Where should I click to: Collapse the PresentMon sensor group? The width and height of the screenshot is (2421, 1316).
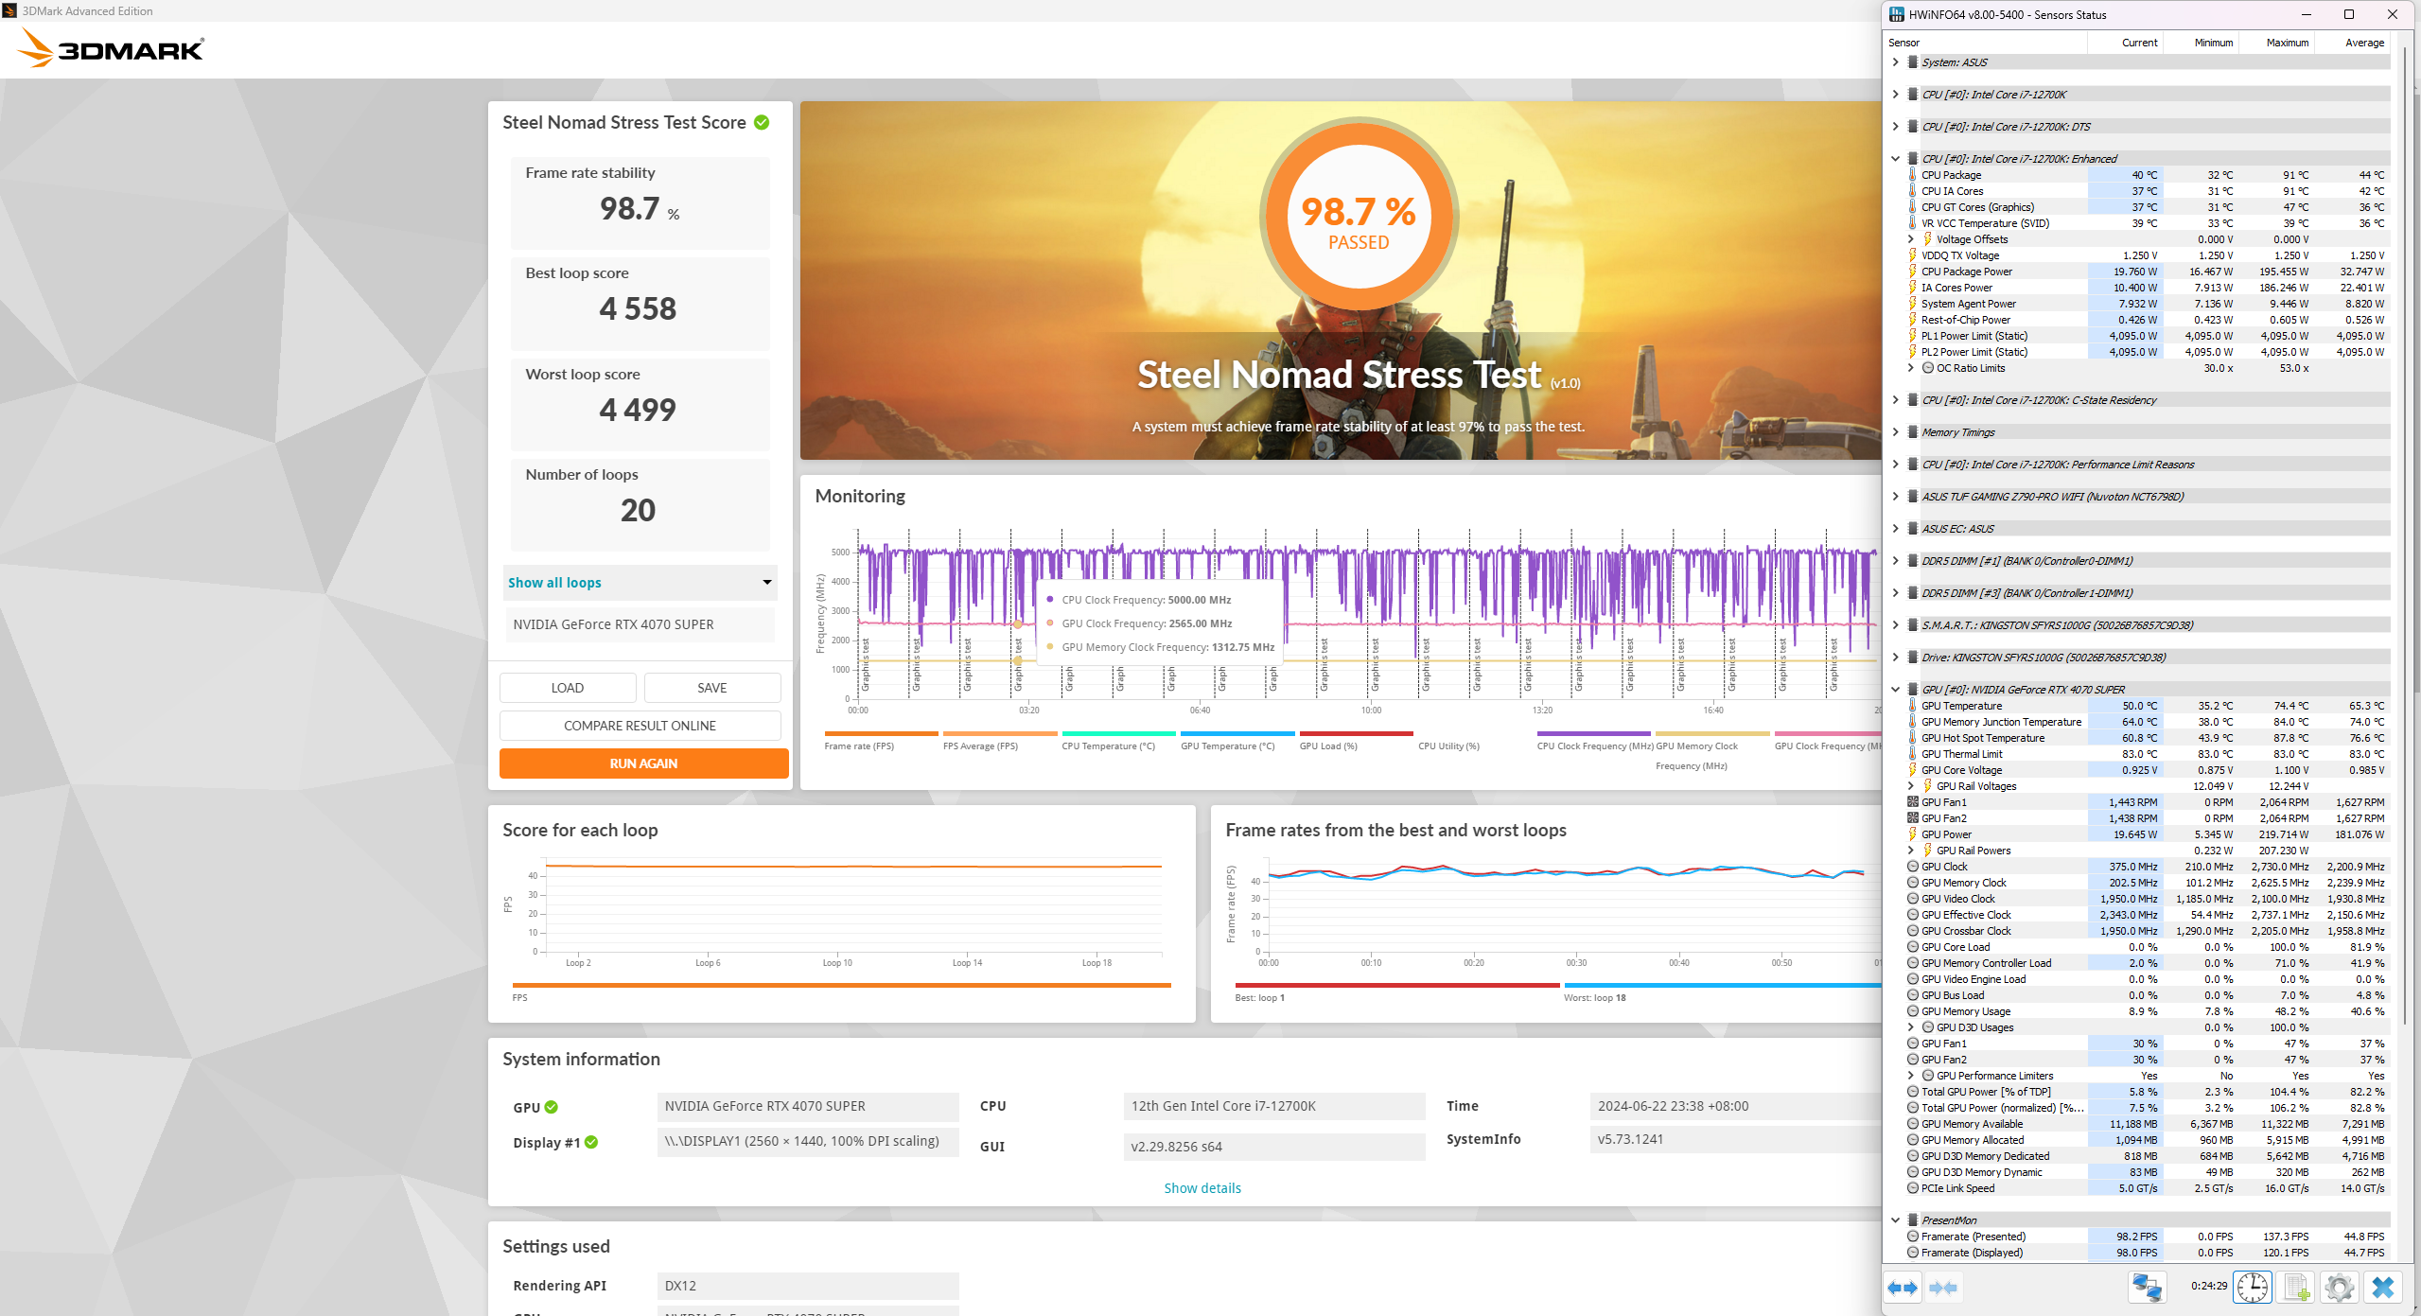coord(1895,1219)
